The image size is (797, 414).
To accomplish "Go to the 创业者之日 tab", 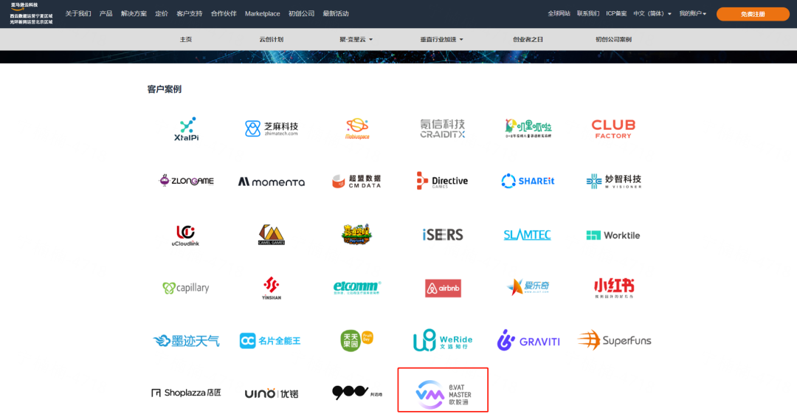I will click(528, 39).
